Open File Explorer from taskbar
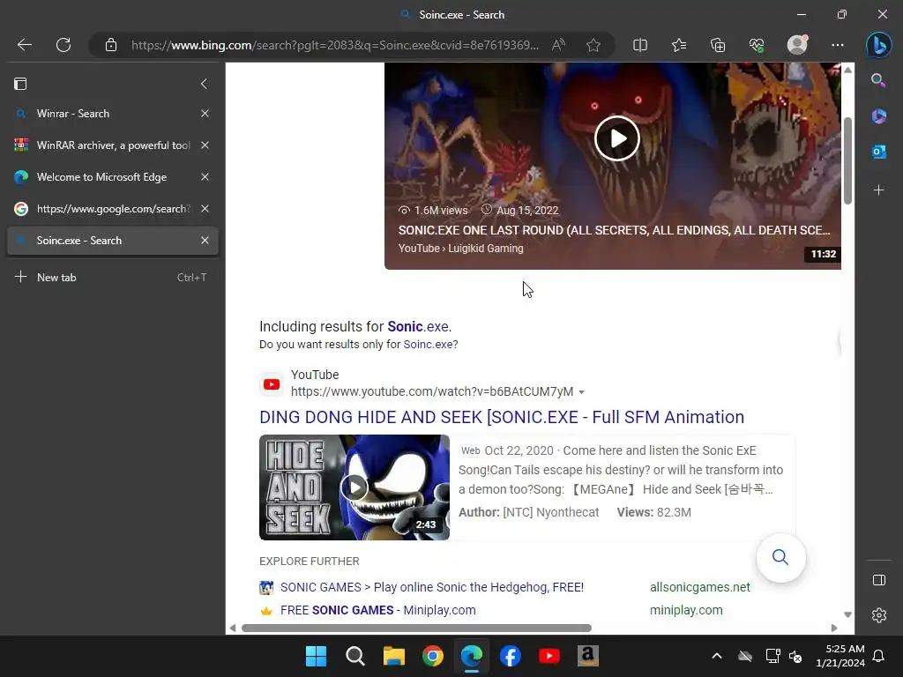Image resolution: width=903 pixels, height=677 pixels. coord(394,656)
